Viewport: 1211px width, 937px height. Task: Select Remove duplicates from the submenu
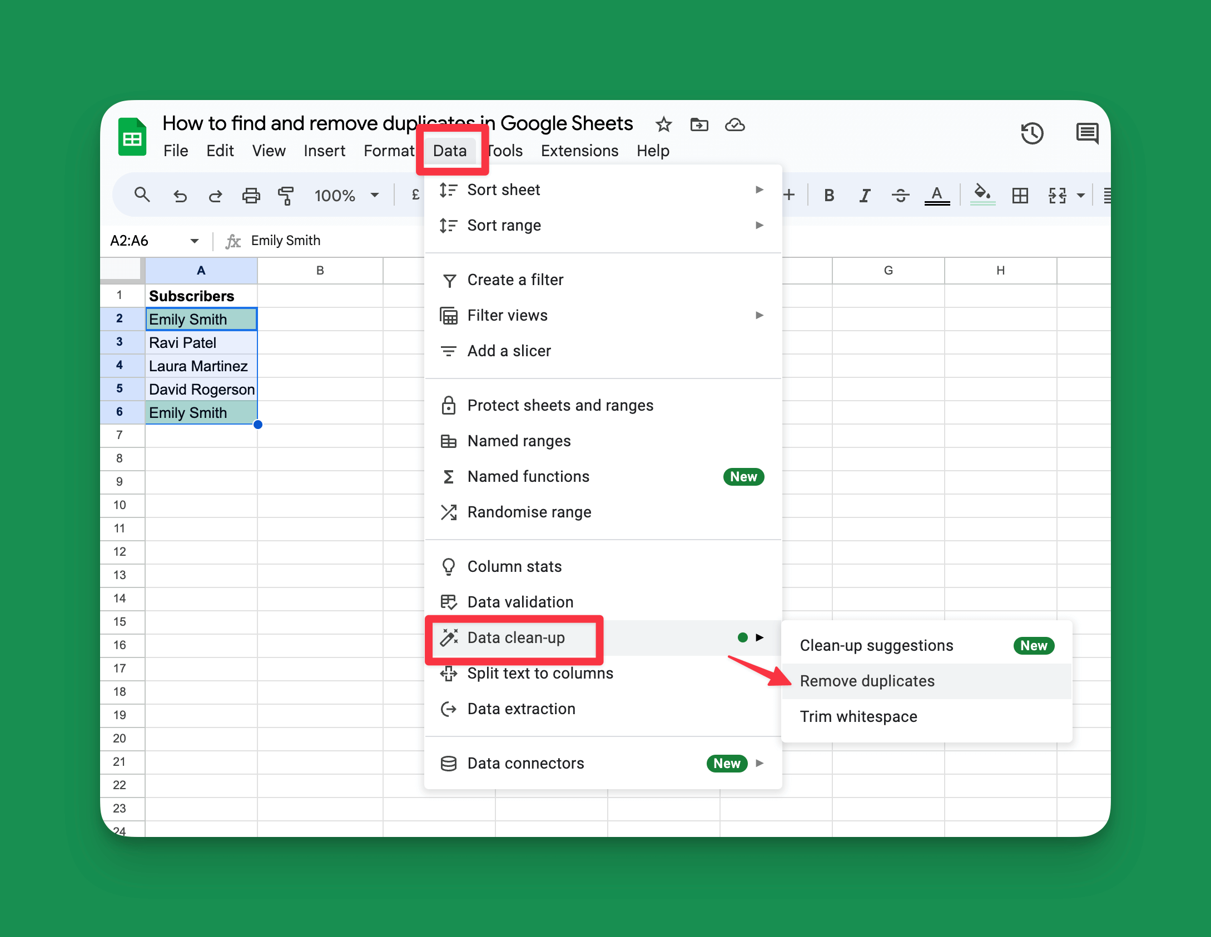pos(867,681)
